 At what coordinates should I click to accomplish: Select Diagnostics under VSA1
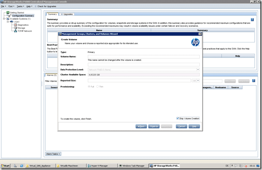coord(23,25)
